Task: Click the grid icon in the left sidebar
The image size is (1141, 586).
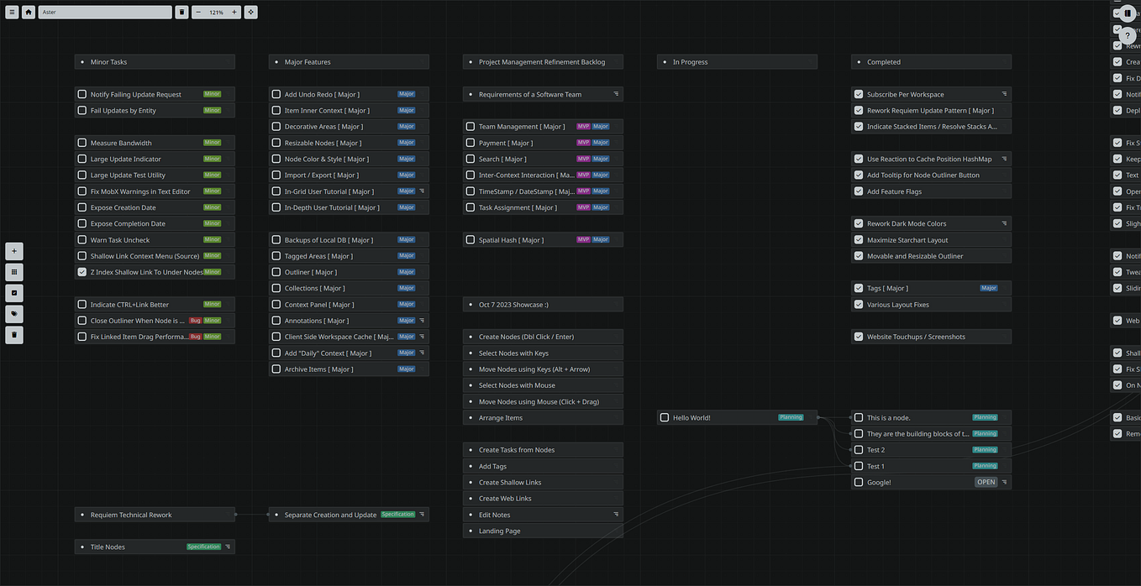Action: (13, 271)
